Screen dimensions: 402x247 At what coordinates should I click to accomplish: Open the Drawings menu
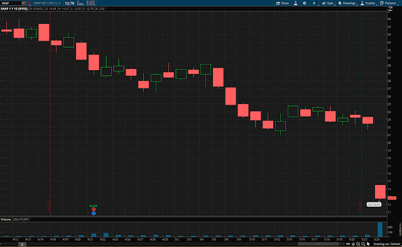point(347,3)
